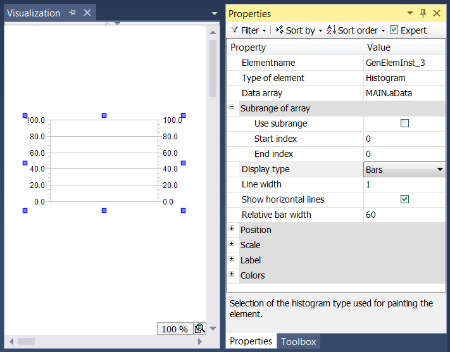
Task: Expand the Scale group
Action: pos(231,244)
